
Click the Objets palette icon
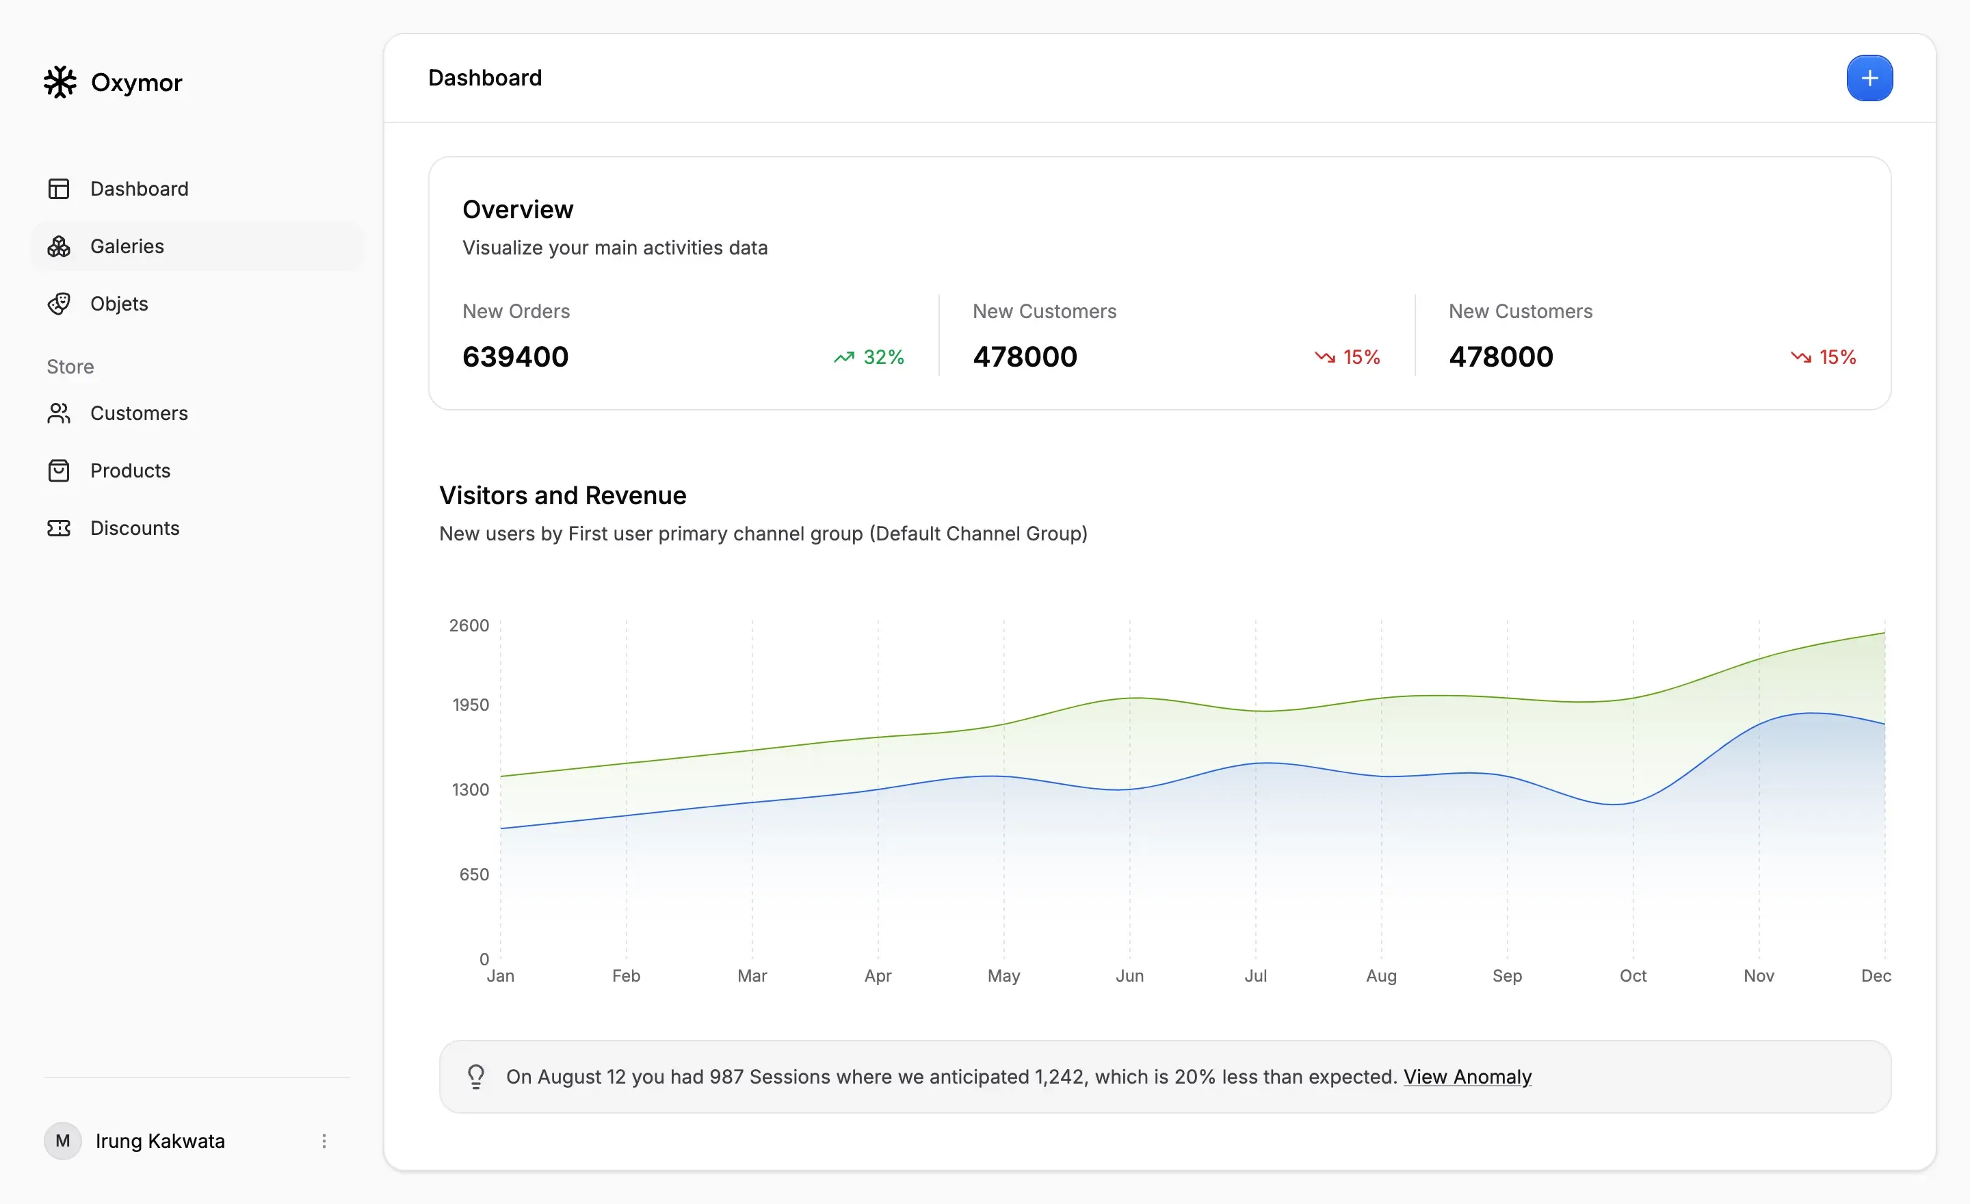pyautogui.click(x=58, y=304)
